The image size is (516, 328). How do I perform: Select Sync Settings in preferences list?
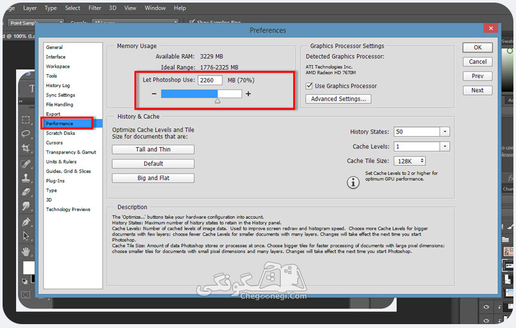pyautogui.click(x=61, y=95)
